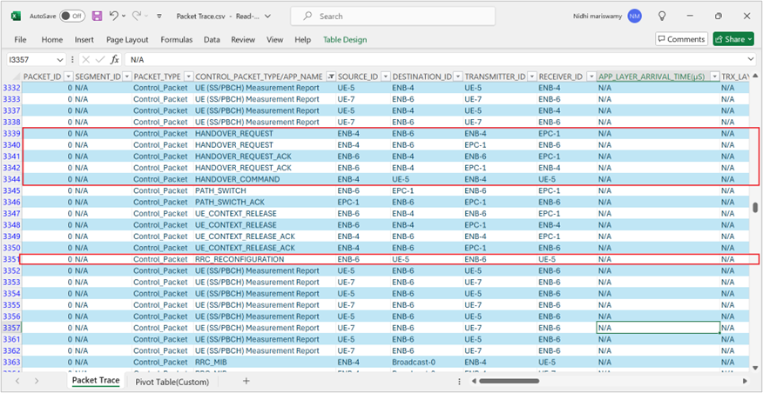
Task: Click the Save icon in title bar
Action: (97, 16)
